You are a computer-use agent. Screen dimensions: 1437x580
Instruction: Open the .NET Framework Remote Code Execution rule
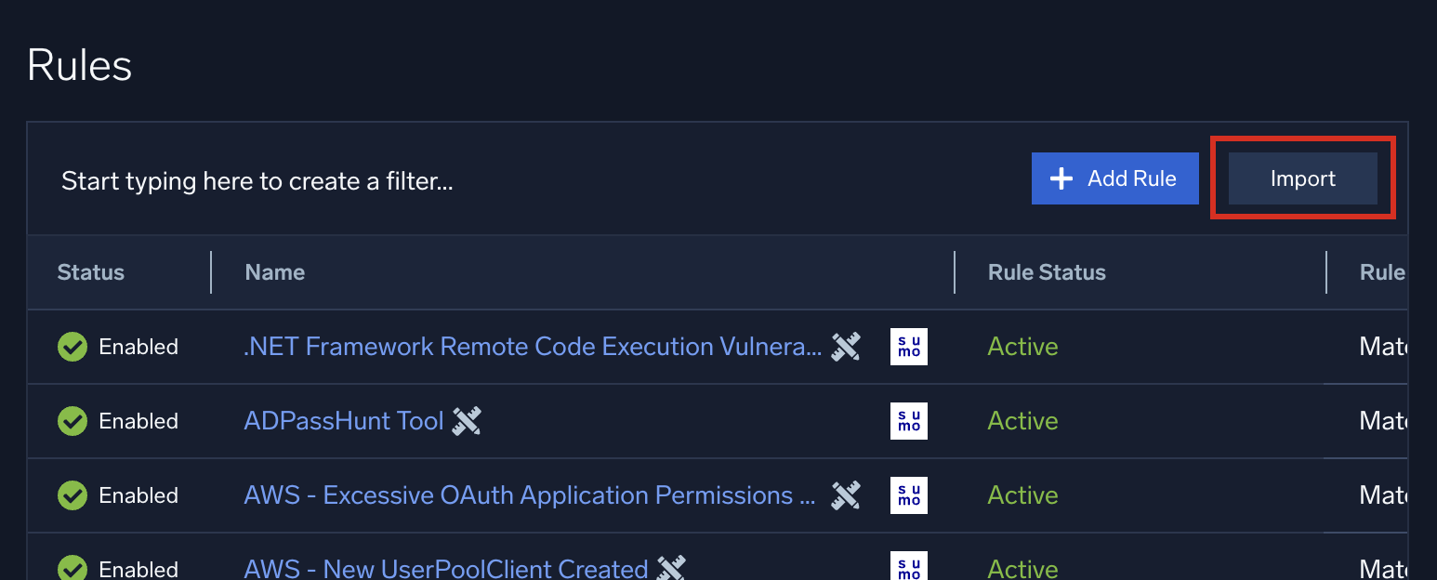(532, 347)
